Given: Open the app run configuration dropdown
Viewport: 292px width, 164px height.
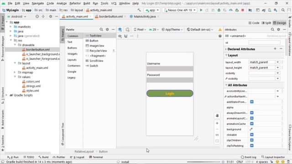Looking at the screenshot, I should 152,10.
